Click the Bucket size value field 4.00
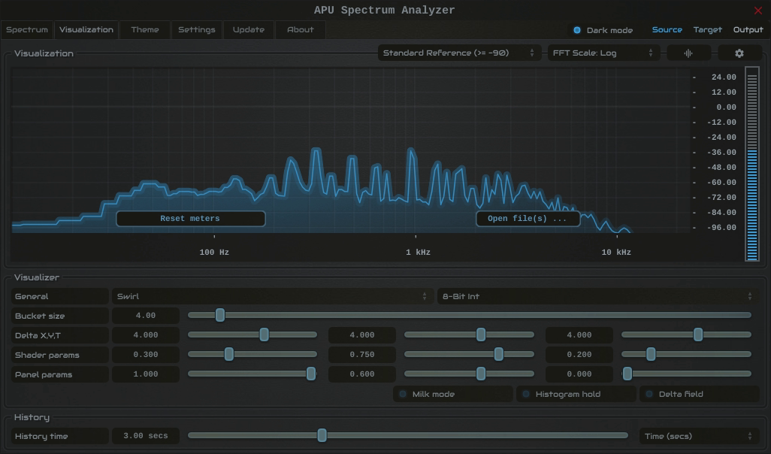This screenshot has width=771, height=454. [x=146, y=316]
